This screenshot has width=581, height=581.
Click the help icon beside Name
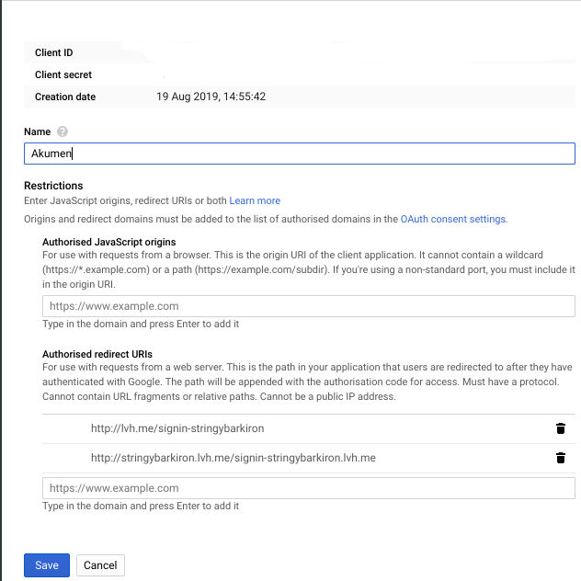point(63,132)
